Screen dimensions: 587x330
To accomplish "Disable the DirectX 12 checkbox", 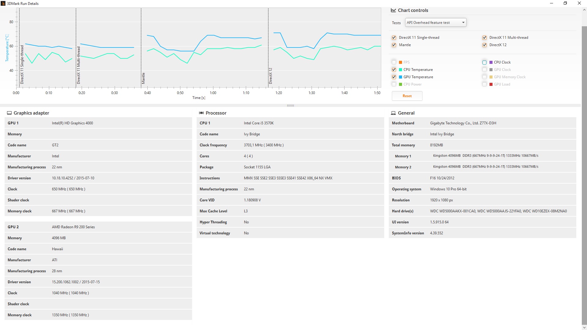I will (x=485, y=45).
